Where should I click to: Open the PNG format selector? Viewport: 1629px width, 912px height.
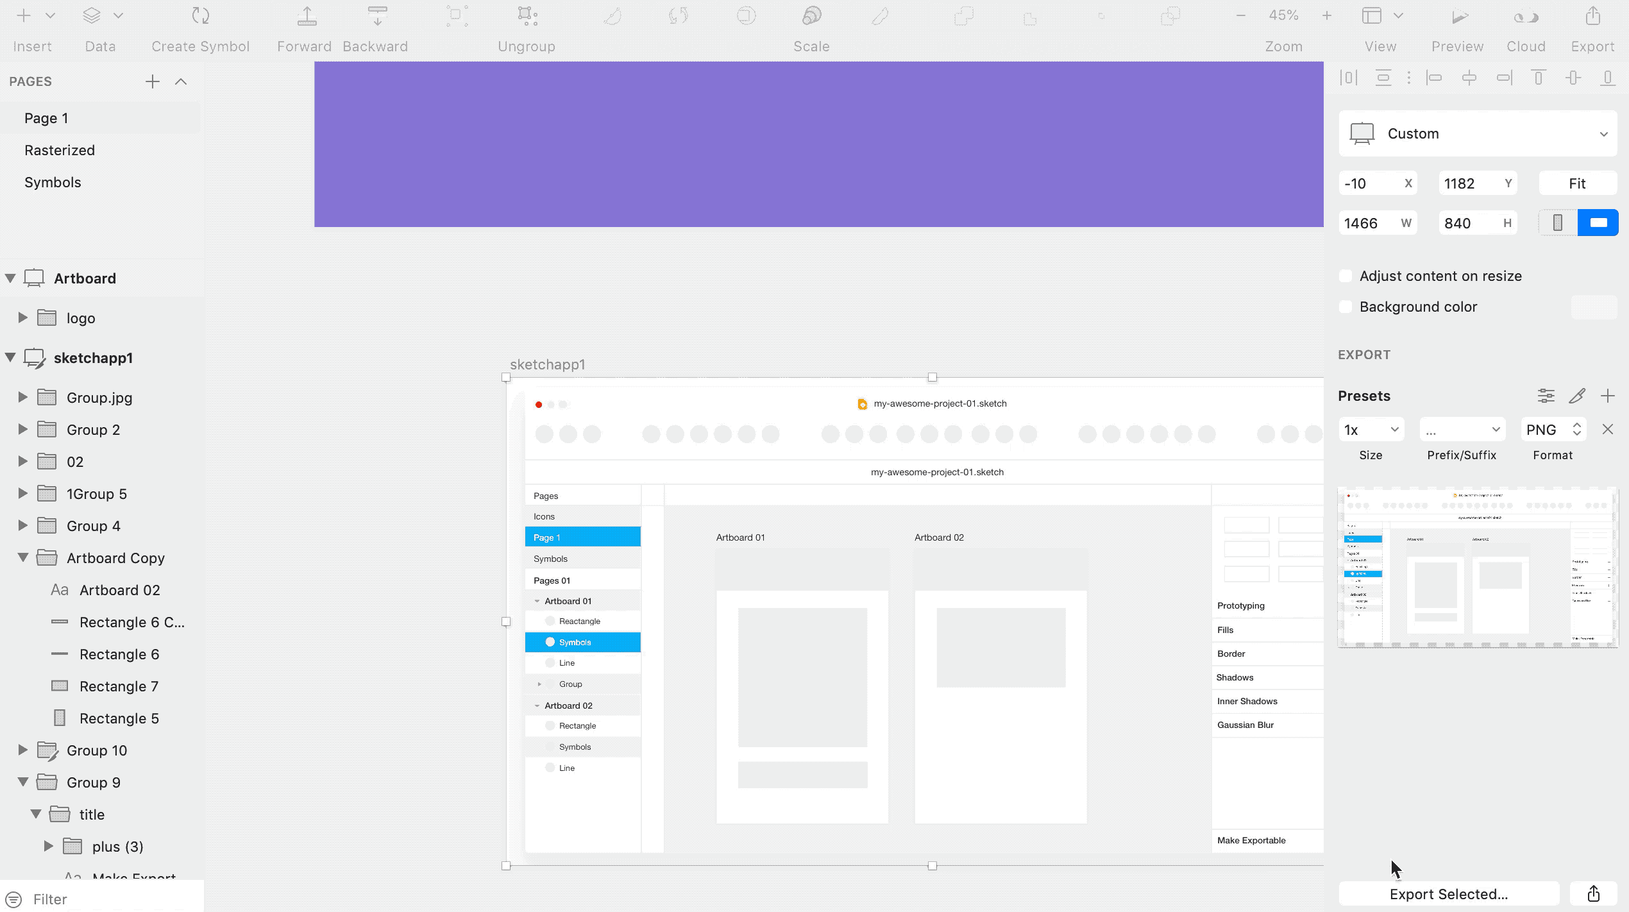[1553, 430]
